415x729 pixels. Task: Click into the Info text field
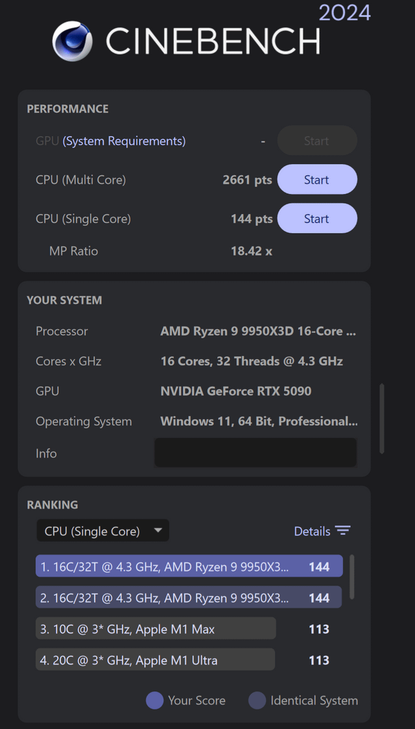tap(255, 452)
